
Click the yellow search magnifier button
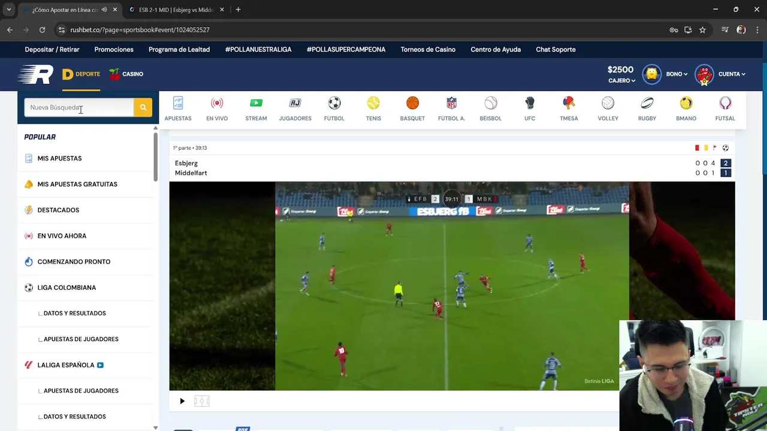pos(143,107)
